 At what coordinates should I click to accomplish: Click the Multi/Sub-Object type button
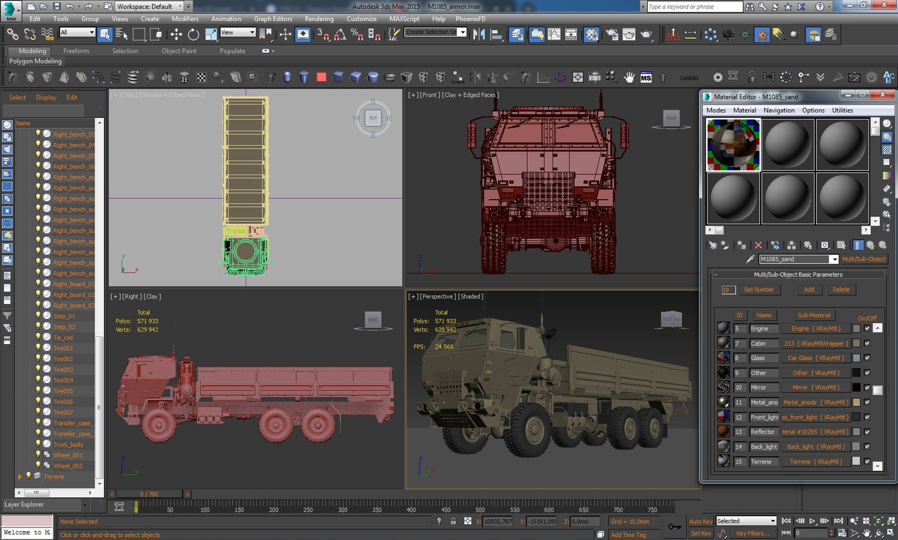863,259
